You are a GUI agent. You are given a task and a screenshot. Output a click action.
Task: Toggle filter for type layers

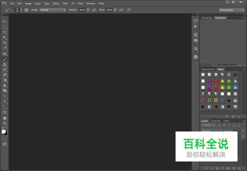[x=229, y=125]
